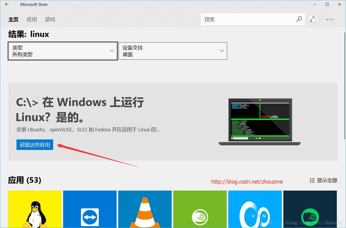Expand the 设备支持 filter dropdown
Viewport: 346px width, 228px height.
tap(173, 51)
